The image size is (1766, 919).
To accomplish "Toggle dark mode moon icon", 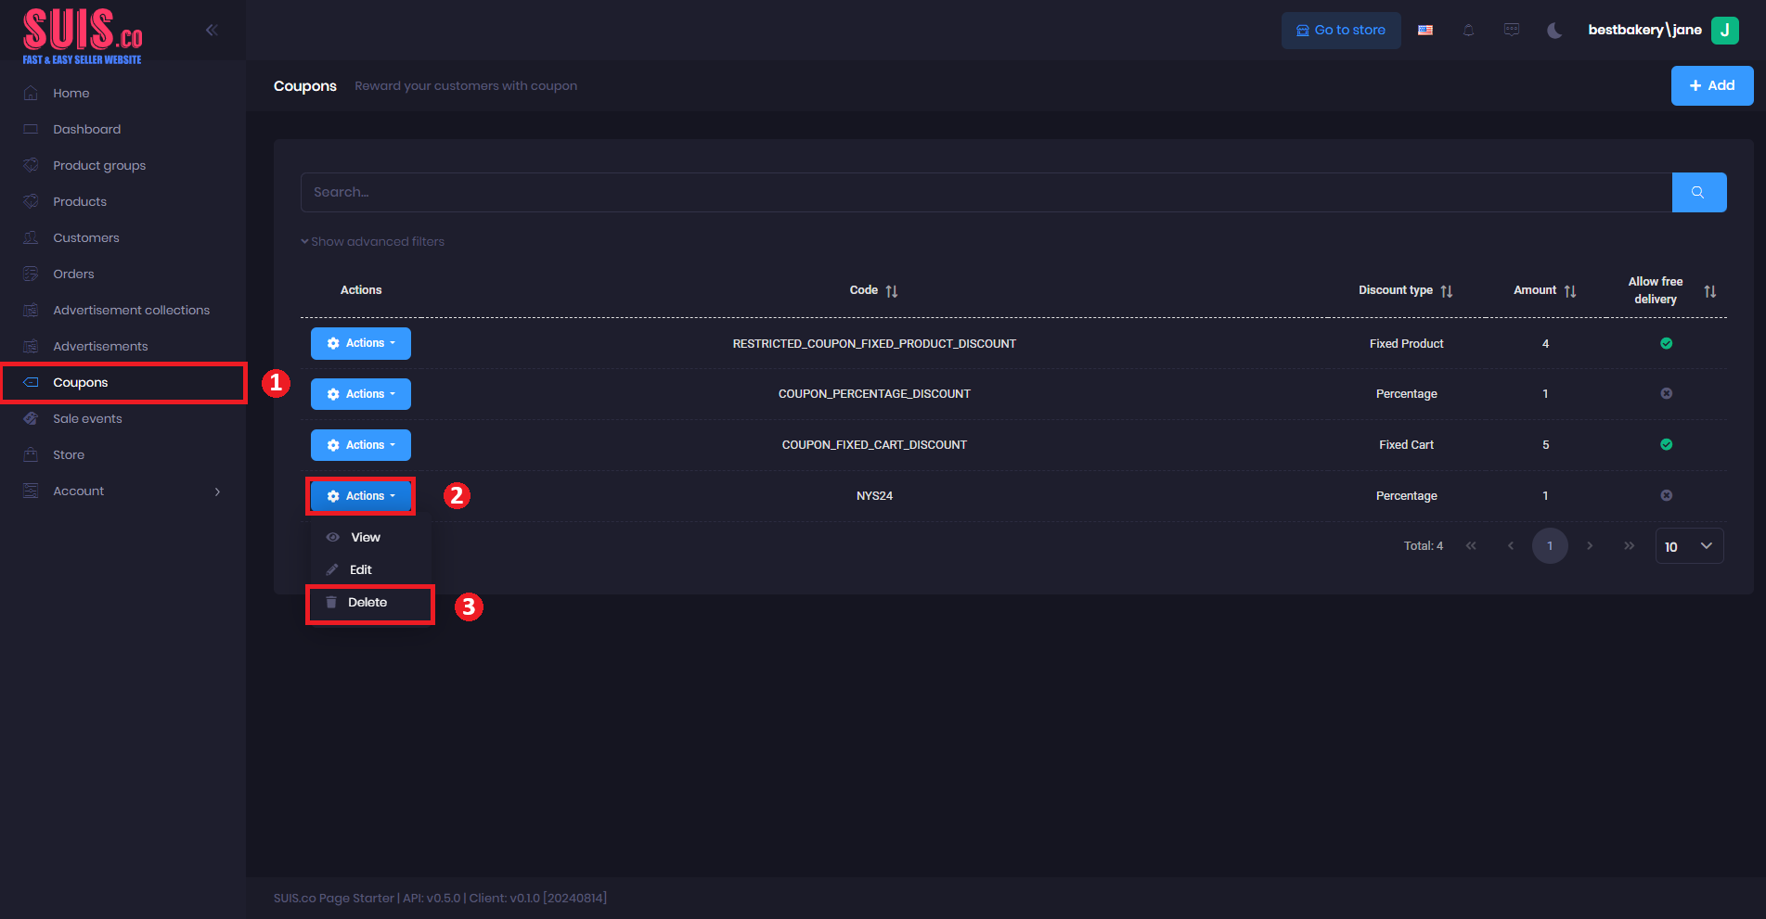I will [1554, 31].
